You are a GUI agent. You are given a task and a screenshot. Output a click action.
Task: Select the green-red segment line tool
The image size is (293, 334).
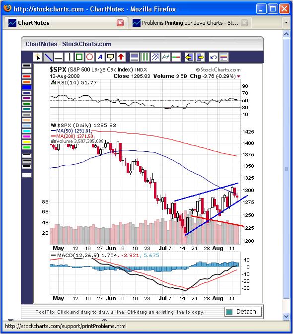click(176, 57)
